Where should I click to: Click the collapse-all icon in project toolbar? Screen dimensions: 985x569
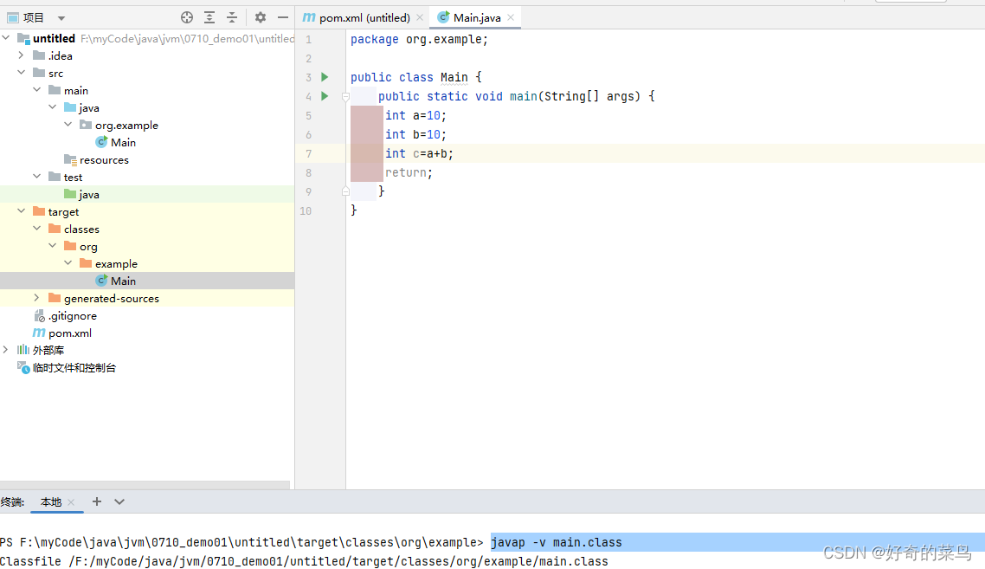click(x=231, y=16)
